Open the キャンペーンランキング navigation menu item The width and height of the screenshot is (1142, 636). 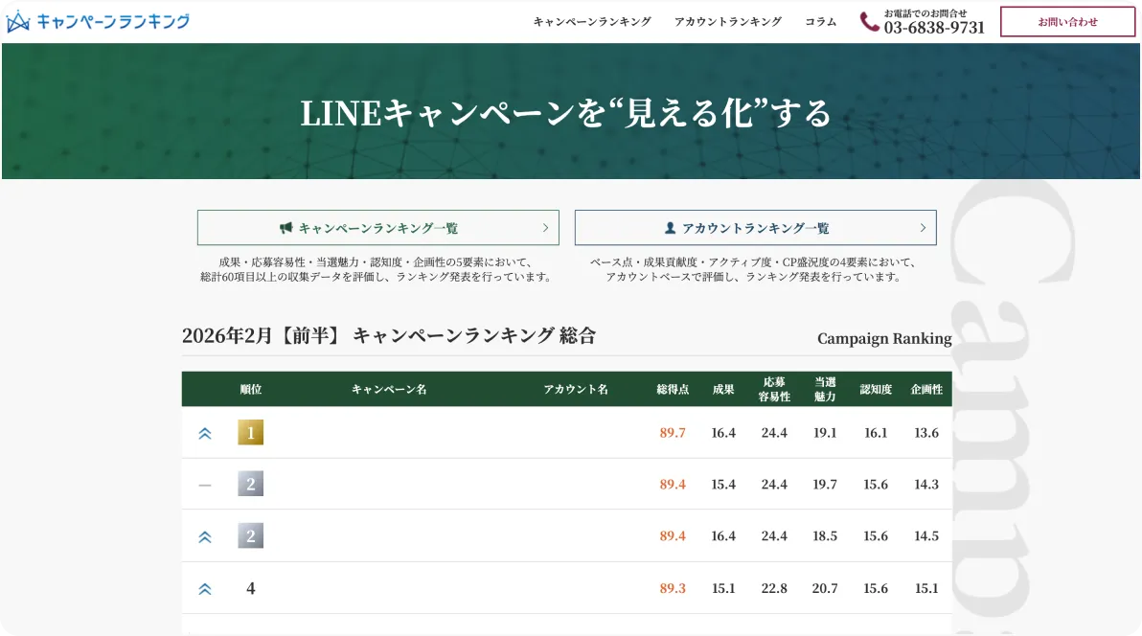click(593, 21)
